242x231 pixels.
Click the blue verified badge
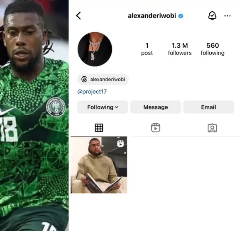click(181, 16)
